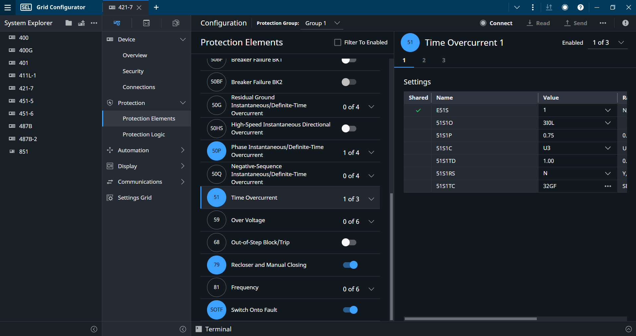
Task: Open title bar chevron dropdown
Action: click(517, 7)
